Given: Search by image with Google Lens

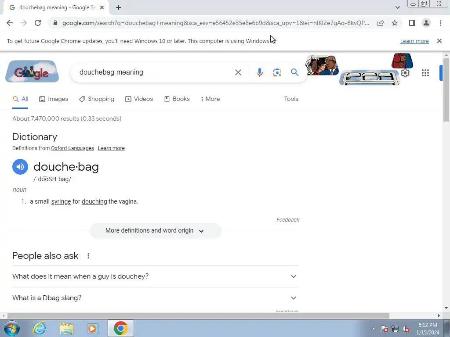Looking at the screenshot, I should 277,72.
